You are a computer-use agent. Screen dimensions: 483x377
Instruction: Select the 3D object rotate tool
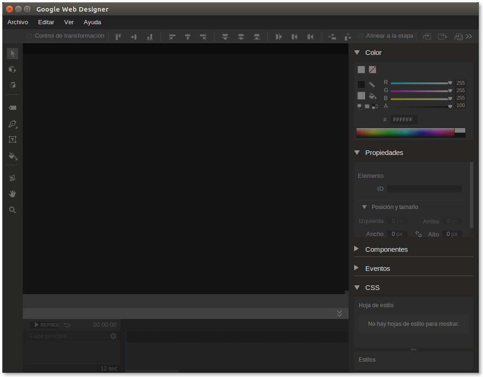click(x=13, y=69)
